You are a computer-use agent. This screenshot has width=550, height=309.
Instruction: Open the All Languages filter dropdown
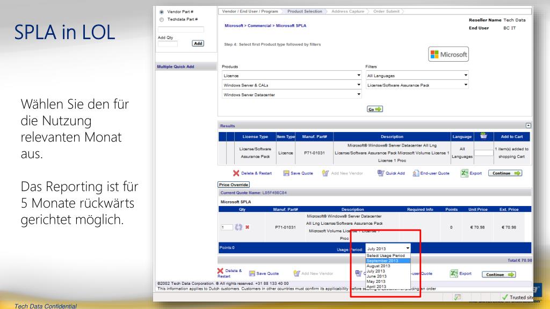point(417,75)
